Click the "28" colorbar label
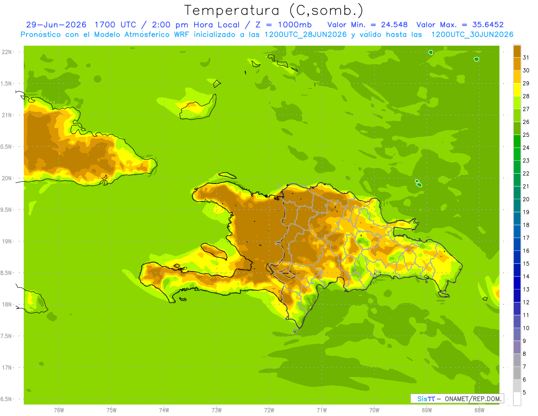Image resolution: width=538 pixels, height=416 pixels. (x=526, y=96)
